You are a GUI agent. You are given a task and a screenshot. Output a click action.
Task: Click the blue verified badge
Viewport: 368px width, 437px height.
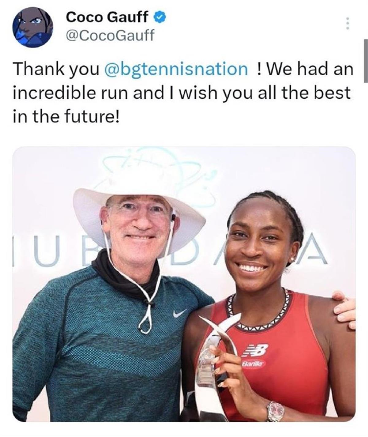point(159,17)
